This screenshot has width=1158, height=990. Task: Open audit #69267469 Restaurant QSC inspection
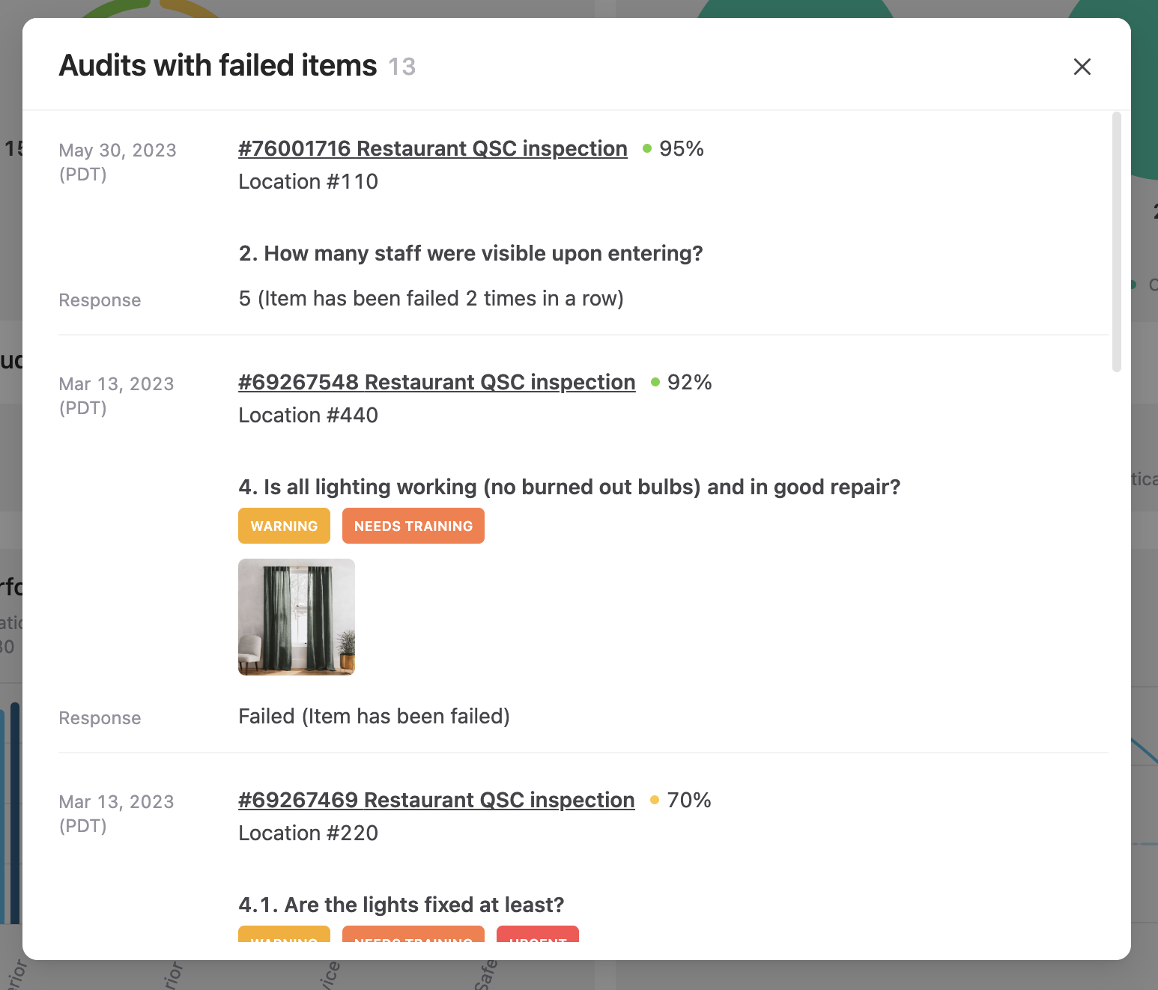[436, 800]
